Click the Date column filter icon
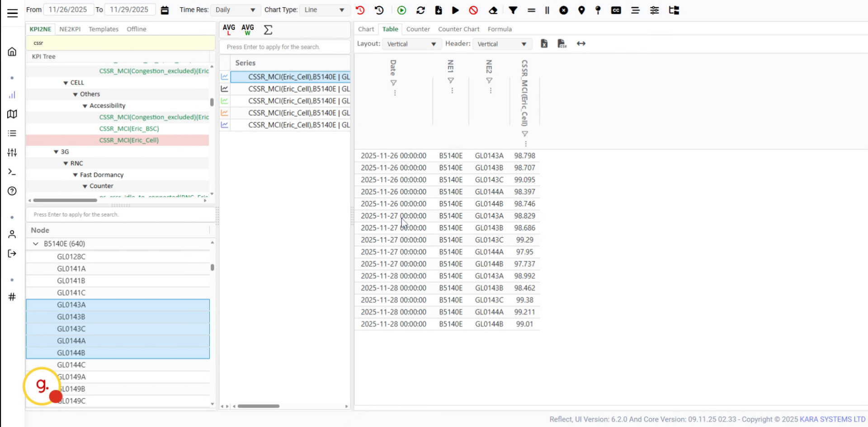Viewport: 868px width, 427px height. pyautogui.click(x=393, y=83)
